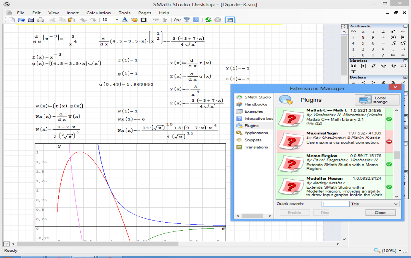Expand the Title search filter dropdown
The image size is (411, 258).
[x=396, y=204]
